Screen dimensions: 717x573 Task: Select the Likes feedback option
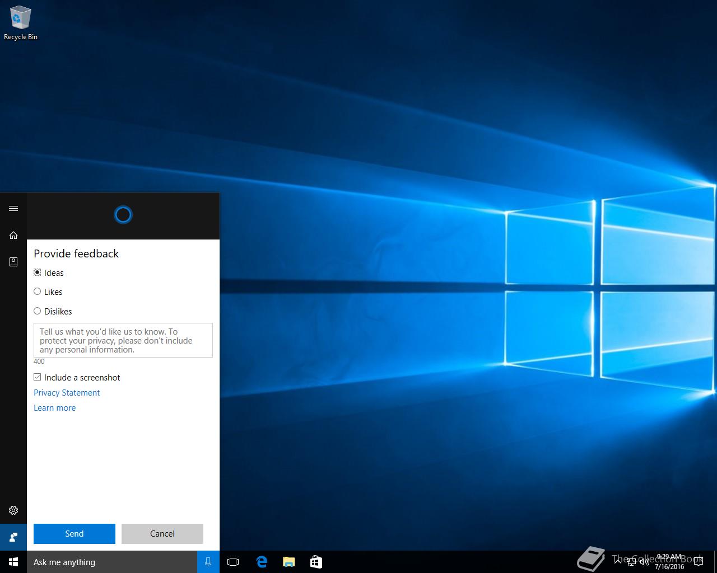(x=38, y=292)
